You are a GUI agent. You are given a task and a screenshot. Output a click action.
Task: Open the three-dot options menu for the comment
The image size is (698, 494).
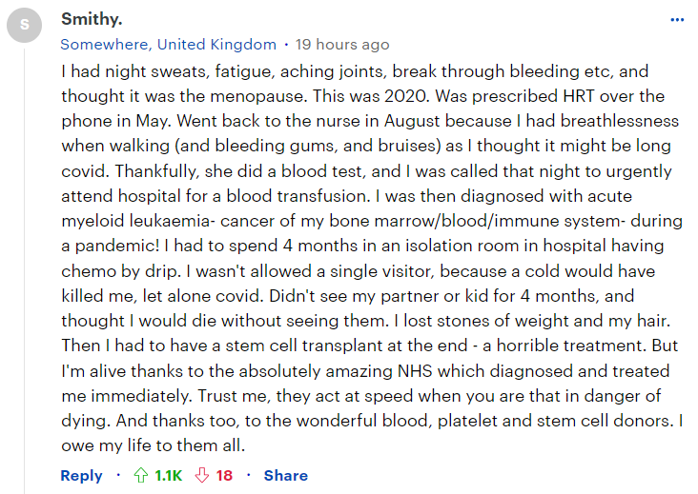click(x=677, y=20)
